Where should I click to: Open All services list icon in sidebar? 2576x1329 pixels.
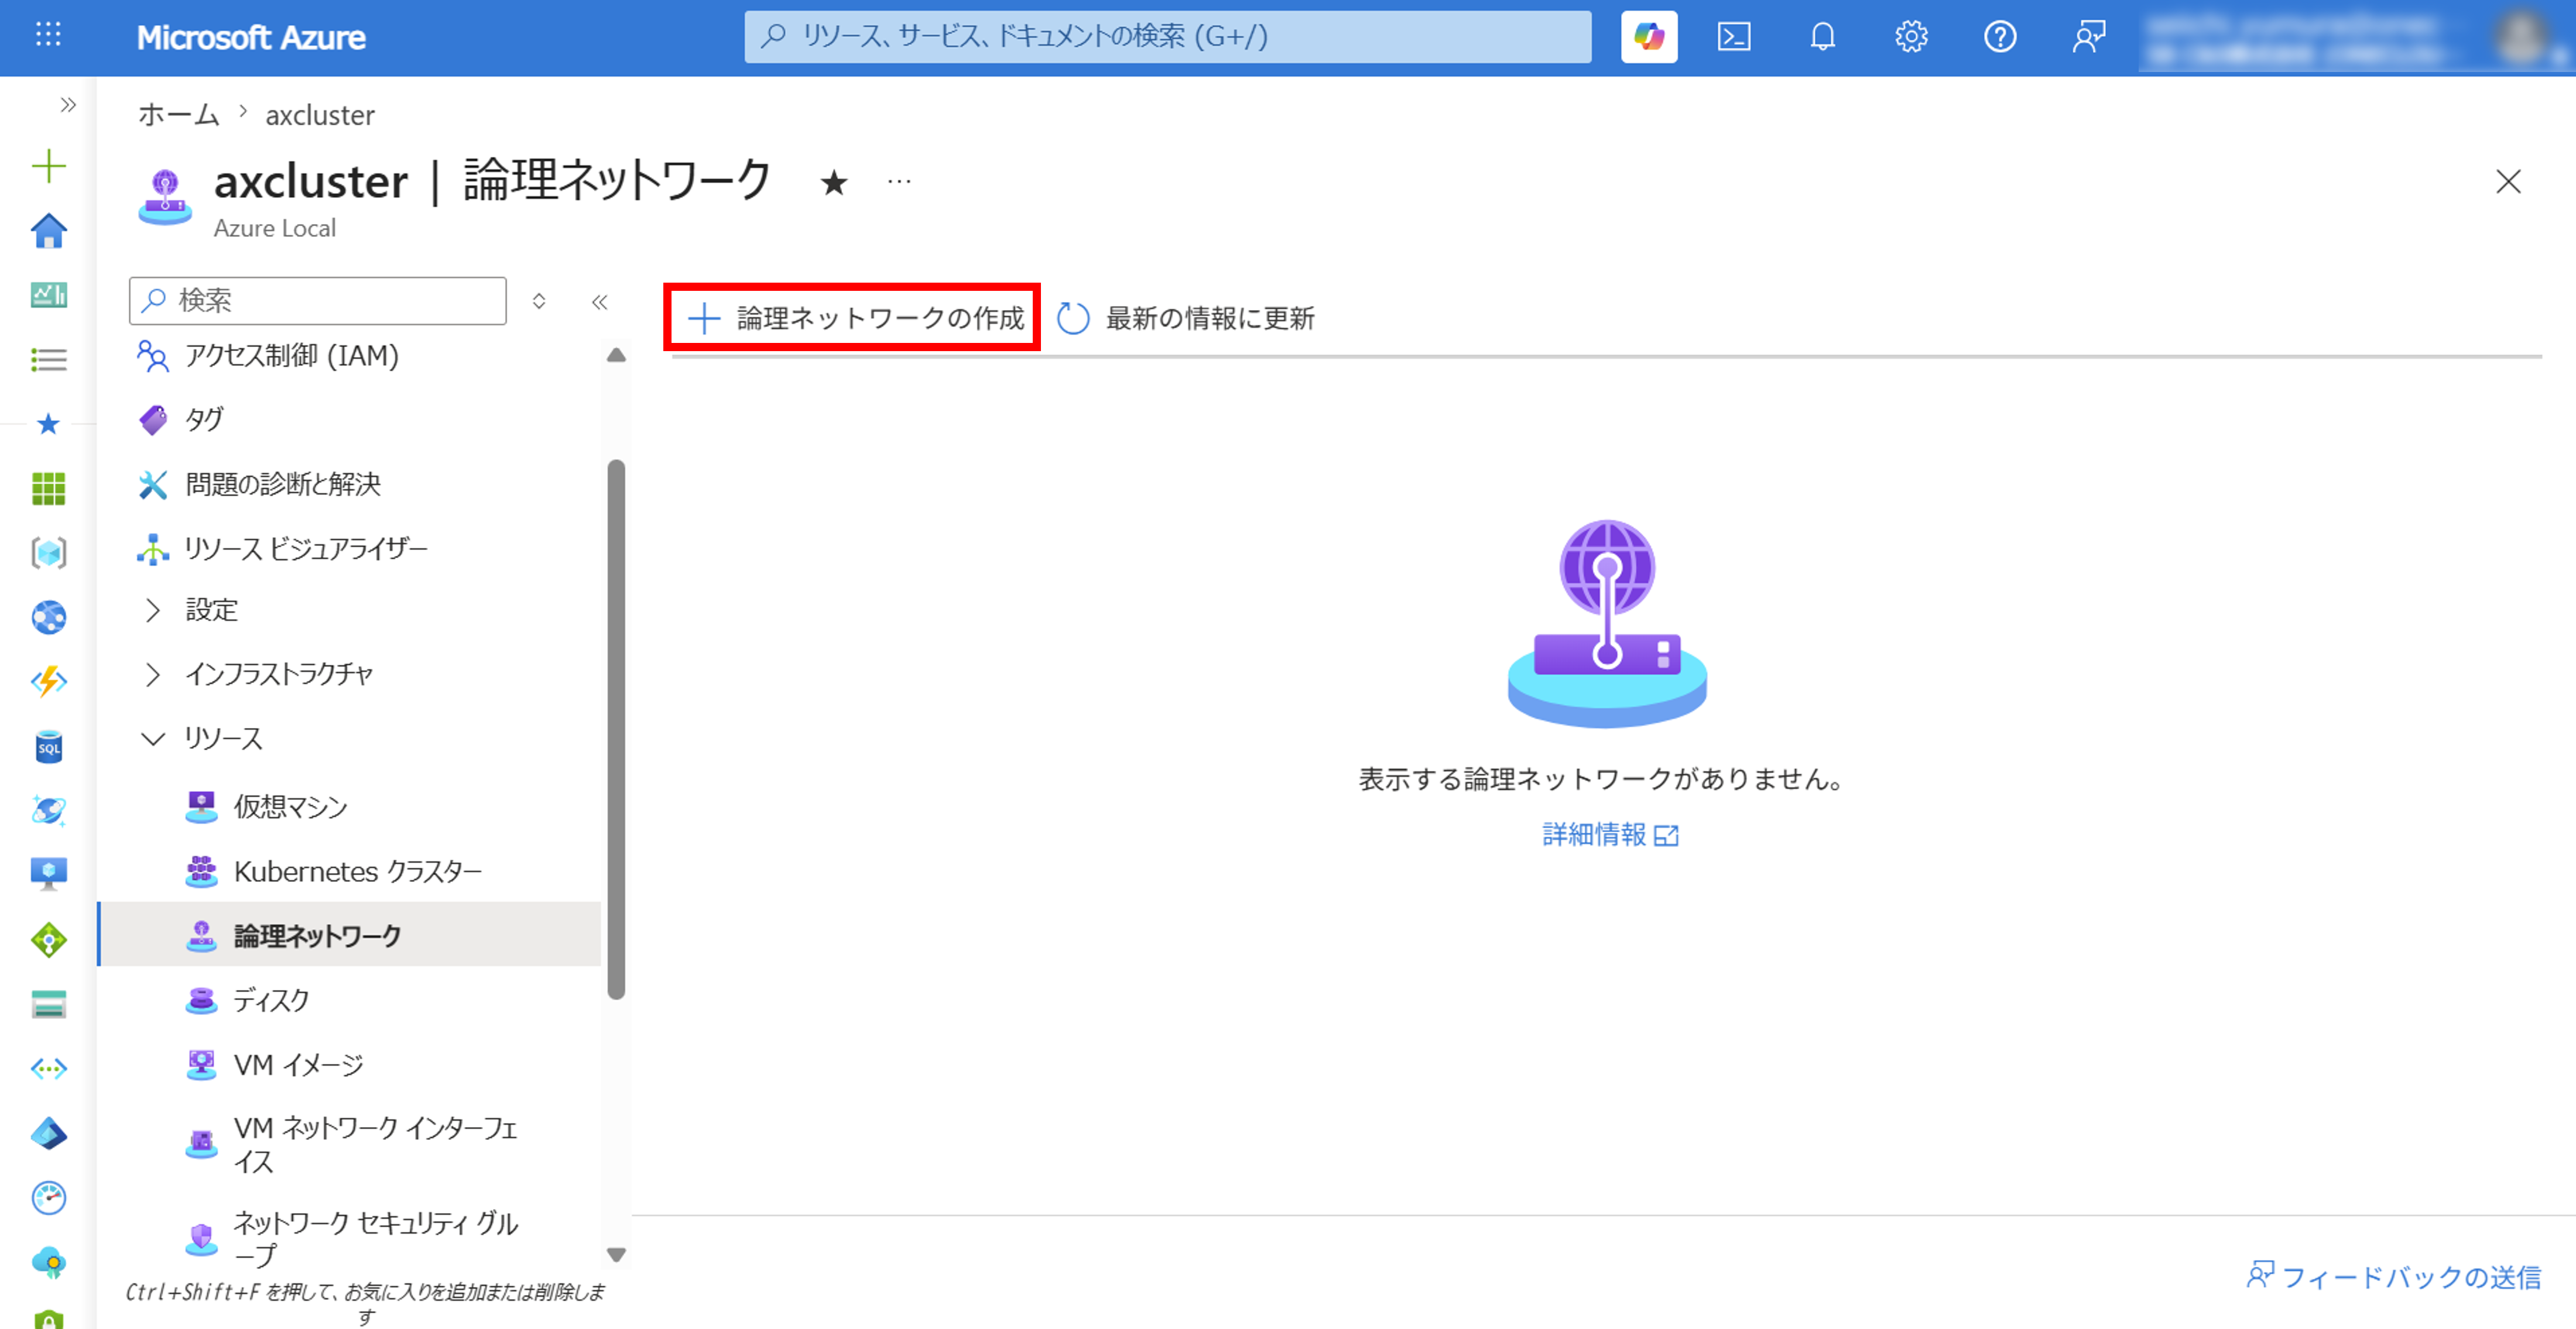click(48, 360)
